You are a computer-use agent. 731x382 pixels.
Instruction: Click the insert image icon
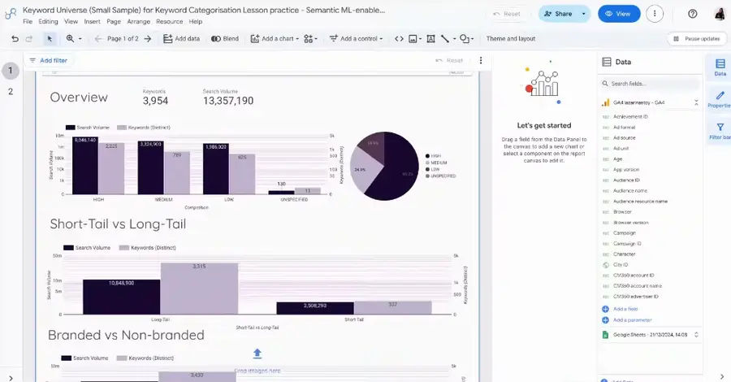tap(413, 39)
